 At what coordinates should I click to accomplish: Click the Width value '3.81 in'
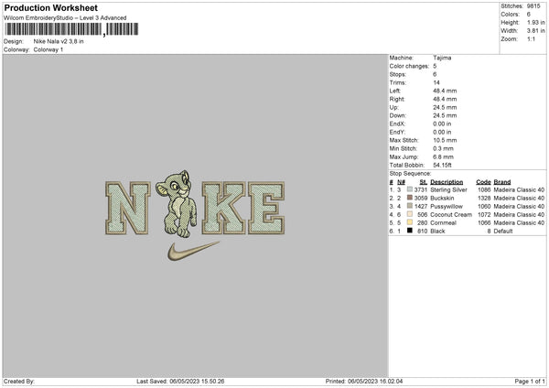pos(535,31)
